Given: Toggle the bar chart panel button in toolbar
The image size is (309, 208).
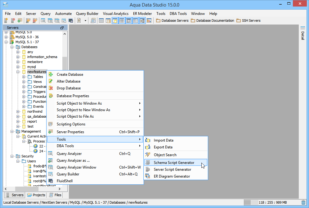Looking at the screenshot, I should [x=149, y=20].
